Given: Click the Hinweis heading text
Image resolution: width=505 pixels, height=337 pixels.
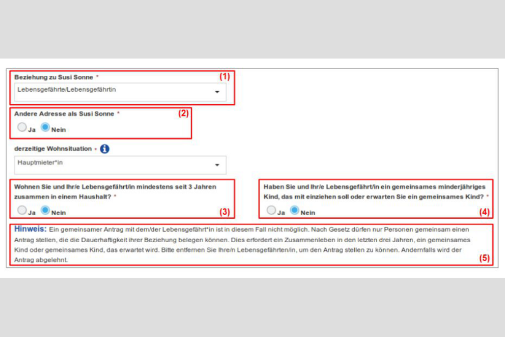Looking at the screenshot, I should click(x=30, y=229).
